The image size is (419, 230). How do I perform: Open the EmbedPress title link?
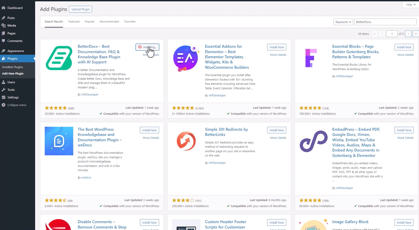[356, 142]
